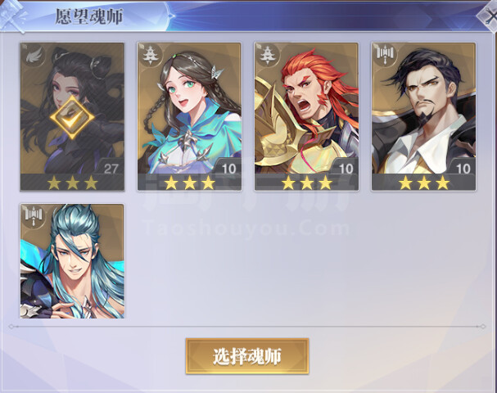Viewport: 497px width, 393px height.
Task: Click the three stars under red-haired warrior
Action: [307, 183]
